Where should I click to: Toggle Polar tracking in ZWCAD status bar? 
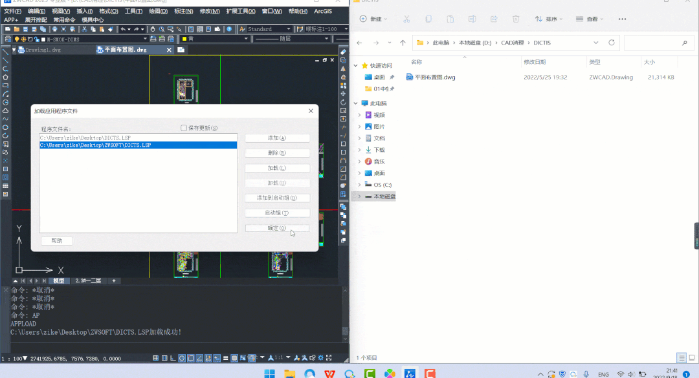[182, 358]
